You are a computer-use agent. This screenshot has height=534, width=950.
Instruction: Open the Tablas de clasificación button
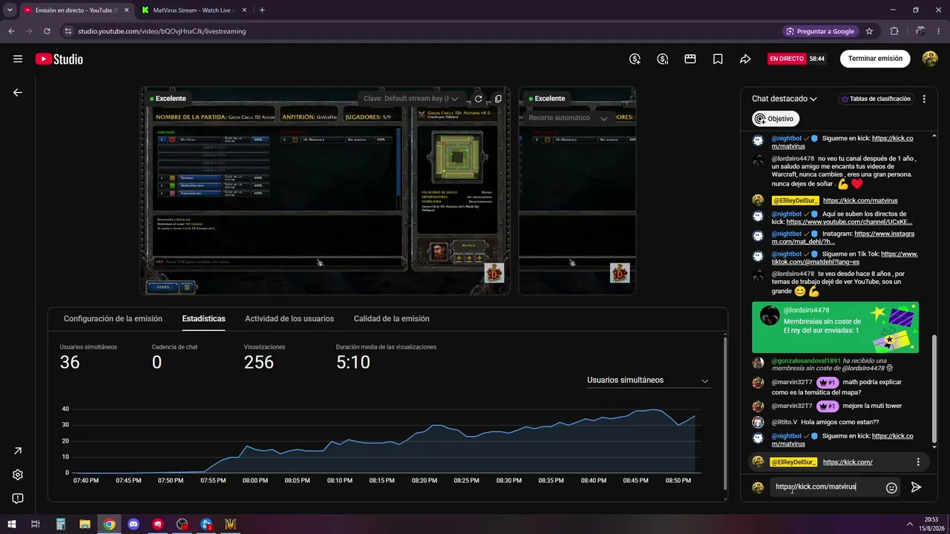pos(876,99)
